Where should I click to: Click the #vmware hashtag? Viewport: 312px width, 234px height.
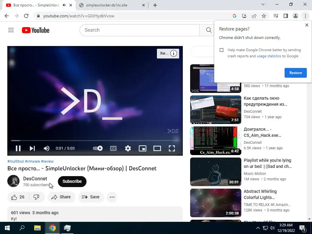coord(32,161)
